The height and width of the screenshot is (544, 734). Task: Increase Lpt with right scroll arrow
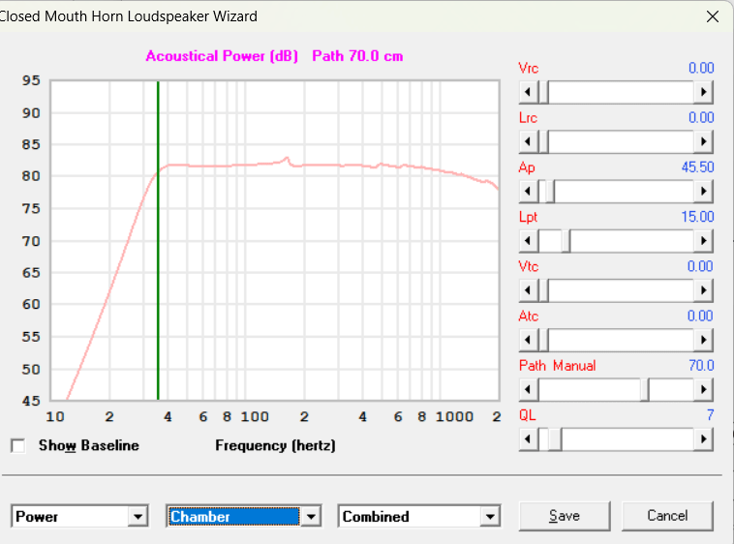[703, 241]
